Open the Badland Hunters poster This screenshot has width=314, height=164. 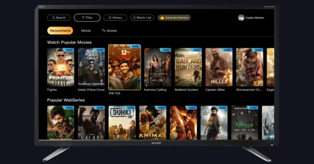click(188, 67)
